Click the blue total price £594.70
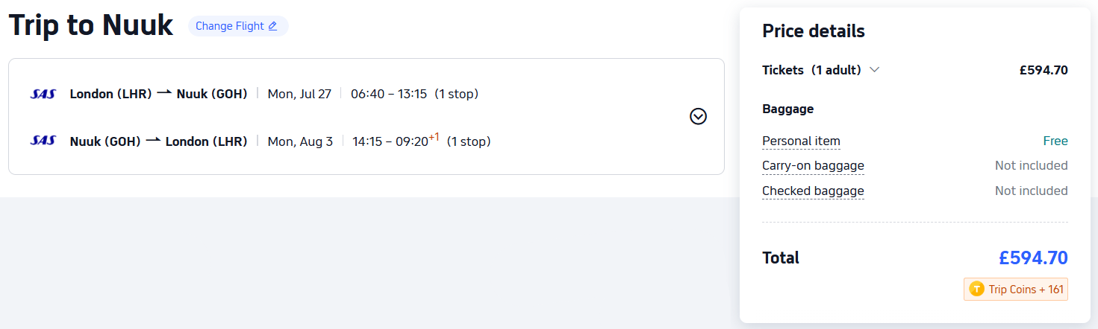Viewport: 1098px width, 329px height. 1033,258
